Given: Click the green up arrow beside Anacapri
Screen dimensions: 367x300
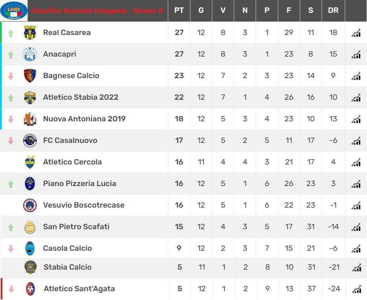Looking at the screenshot, I should click(11, 55).
